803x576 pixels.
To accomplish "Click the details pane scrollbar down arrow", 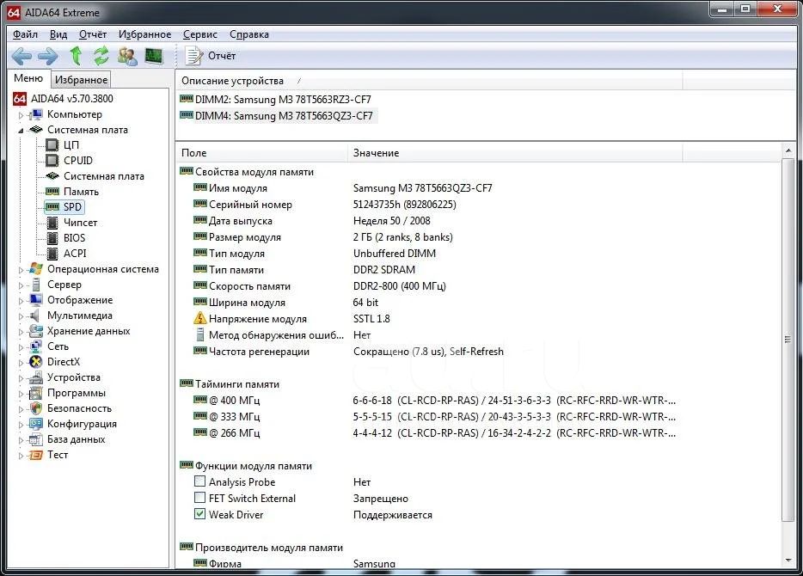I will coord(788,561).
